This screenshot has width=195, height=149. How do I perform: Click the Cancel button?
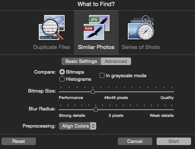tap(135, 141)
